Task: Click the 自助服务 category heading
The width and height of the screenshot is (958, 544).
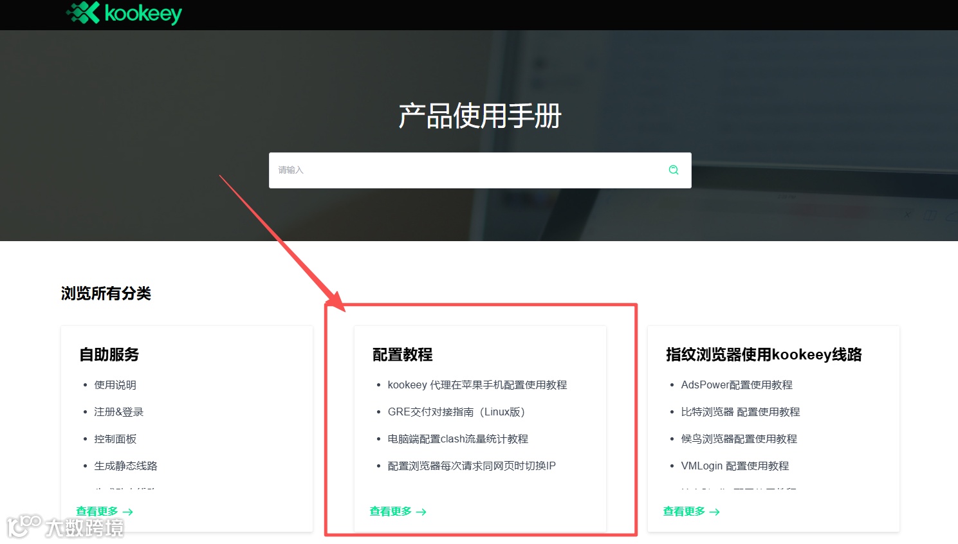Action: (109, 354)
